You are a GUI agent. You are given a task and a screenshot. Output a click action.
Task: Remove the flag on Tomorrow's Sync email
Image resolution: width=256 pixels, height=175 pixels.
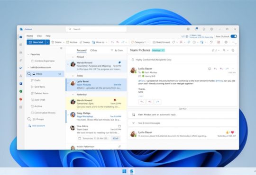115,100
